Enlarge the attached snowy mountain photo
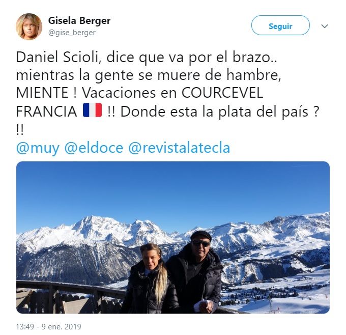This screenshot has height=335, width=346. click(173, 237)
